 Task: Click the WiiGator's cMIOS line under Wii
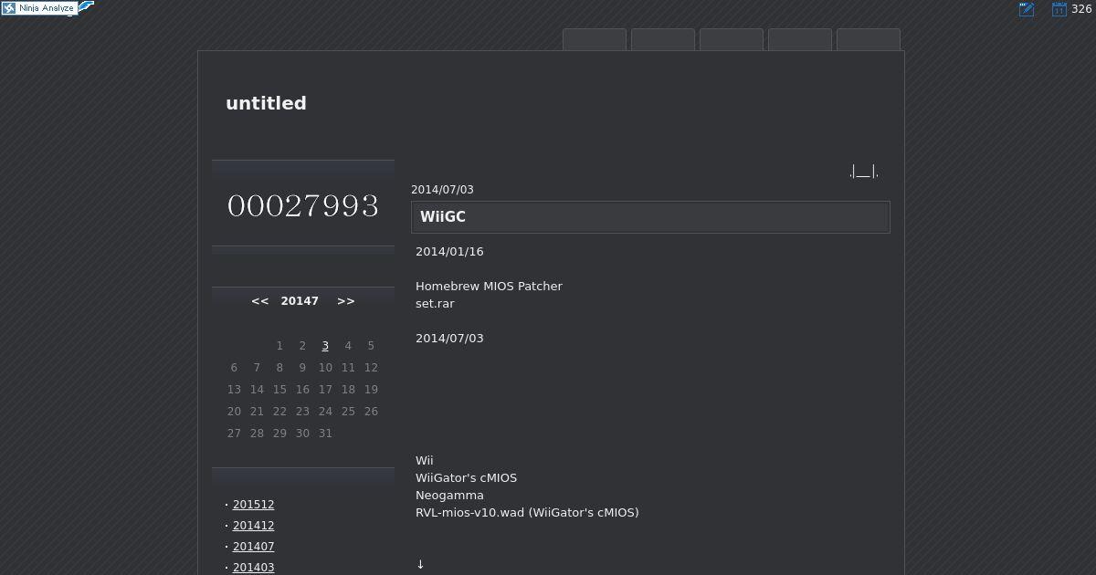click(466, 478)
